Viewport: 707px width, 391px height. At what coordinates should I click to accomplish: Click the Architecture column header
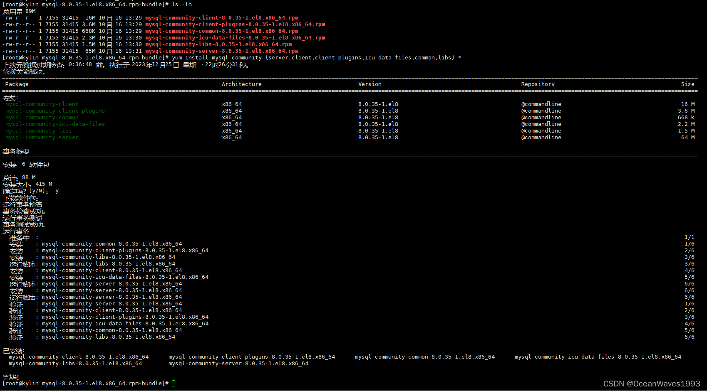tap(241, 84)
